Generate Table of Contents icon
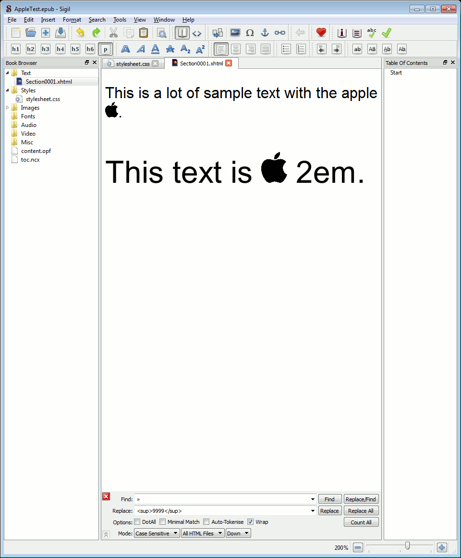This screenshot has width=461, height=558. point(357,33)
